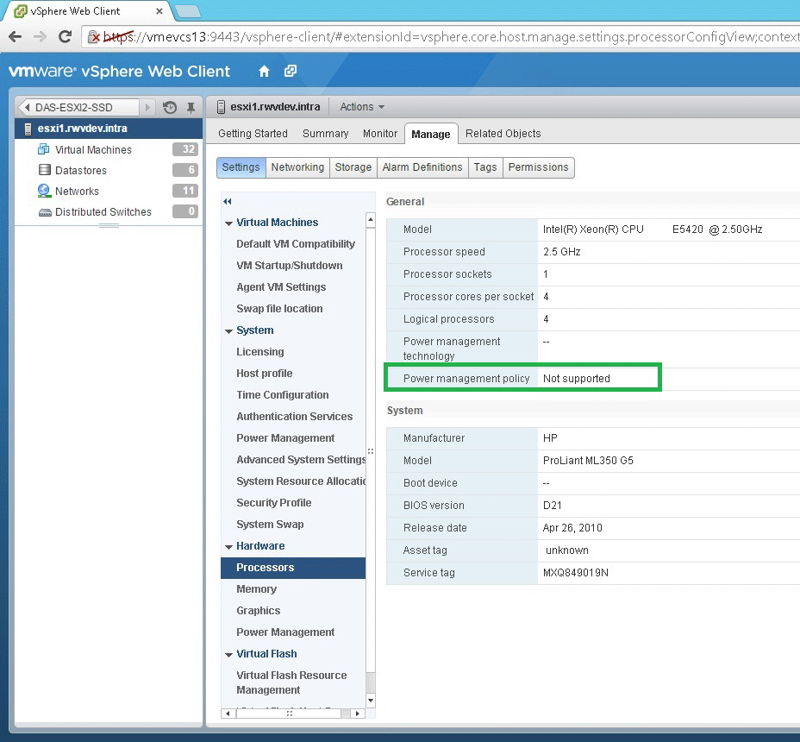The height and width of the screenshot is (742, 800).
Task: Click the settings list scroll-right arrow
Action: coord(358,714)
